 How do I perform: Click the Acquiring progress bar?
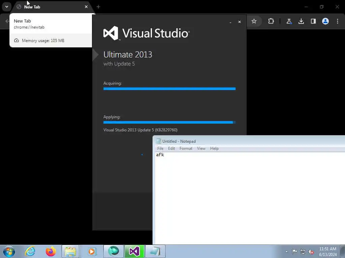coord(169,89)
